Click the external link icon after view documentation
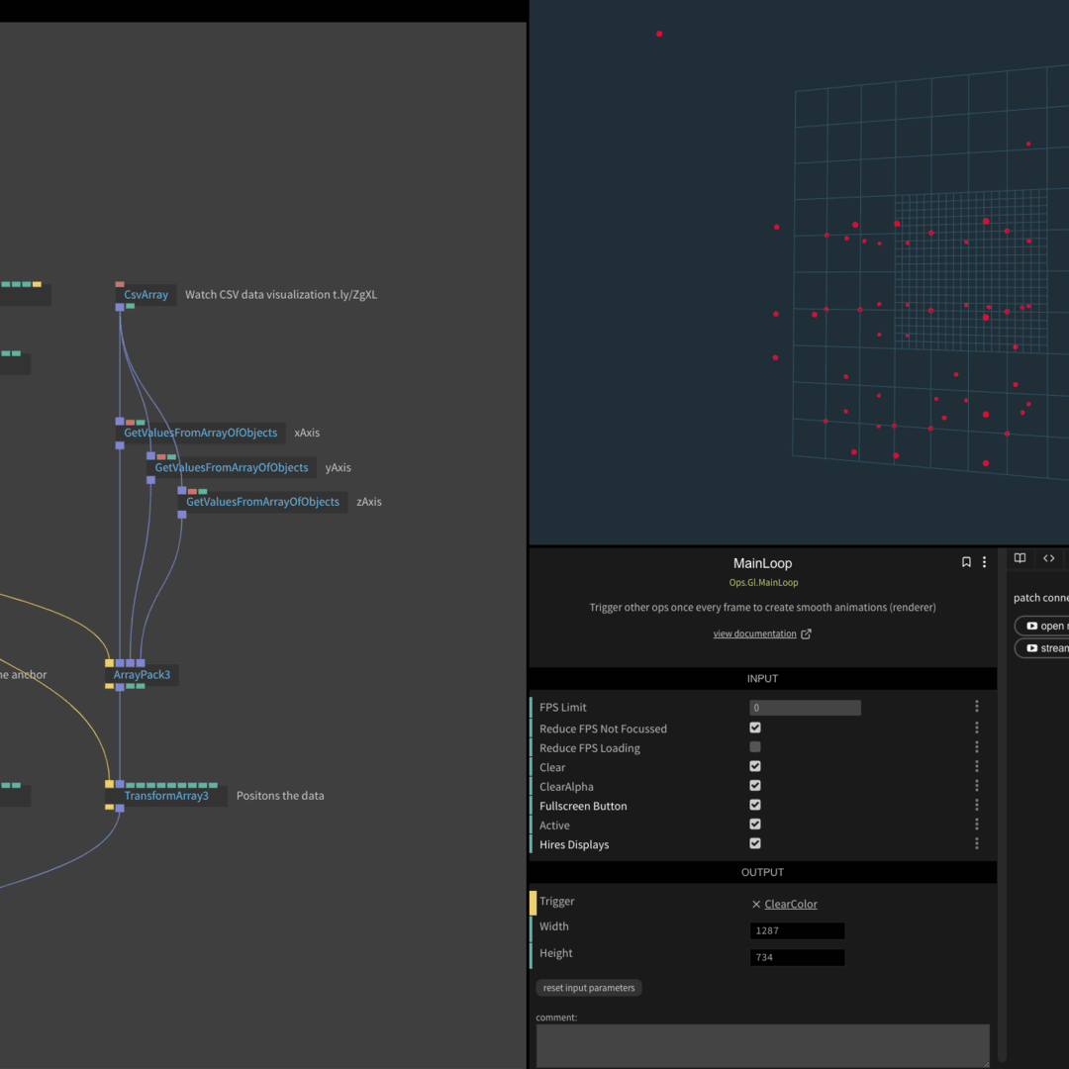The height and width of the screenshot is (1069, 1069). tap(806, 634)
